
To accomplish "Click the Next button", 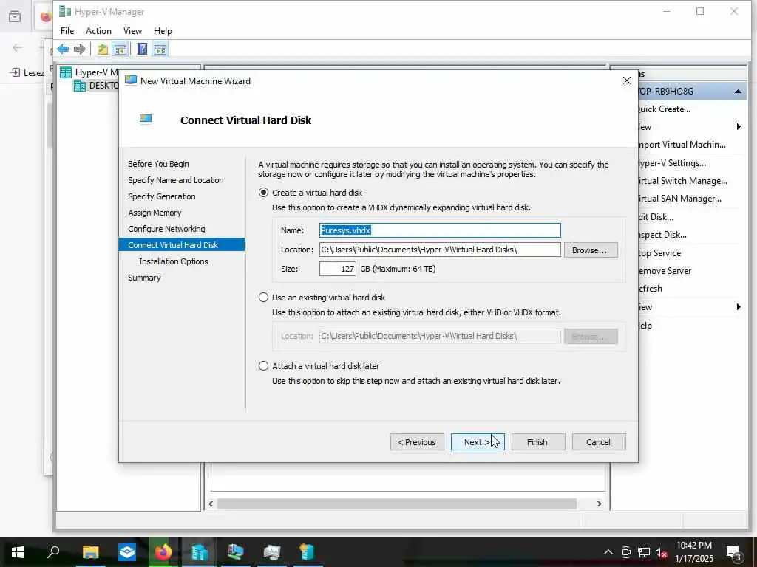I will (x=478, y=442).
